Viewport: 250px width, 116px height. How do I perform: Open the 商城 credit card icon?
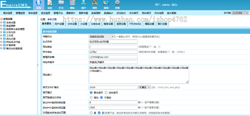(x=106, y=3)
